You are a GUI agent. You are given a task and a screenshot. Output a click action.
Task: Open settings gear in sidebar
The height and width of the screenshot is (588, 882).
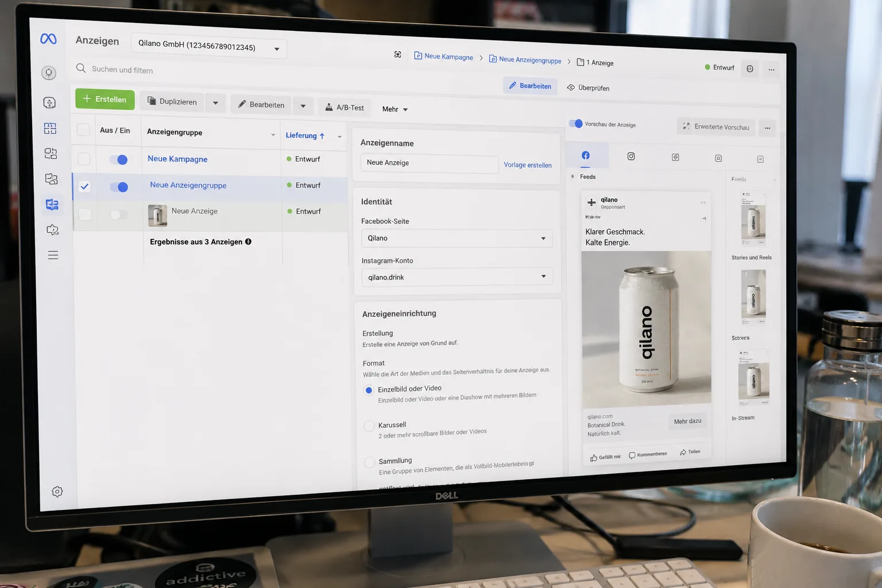click(x=57, y=492)
